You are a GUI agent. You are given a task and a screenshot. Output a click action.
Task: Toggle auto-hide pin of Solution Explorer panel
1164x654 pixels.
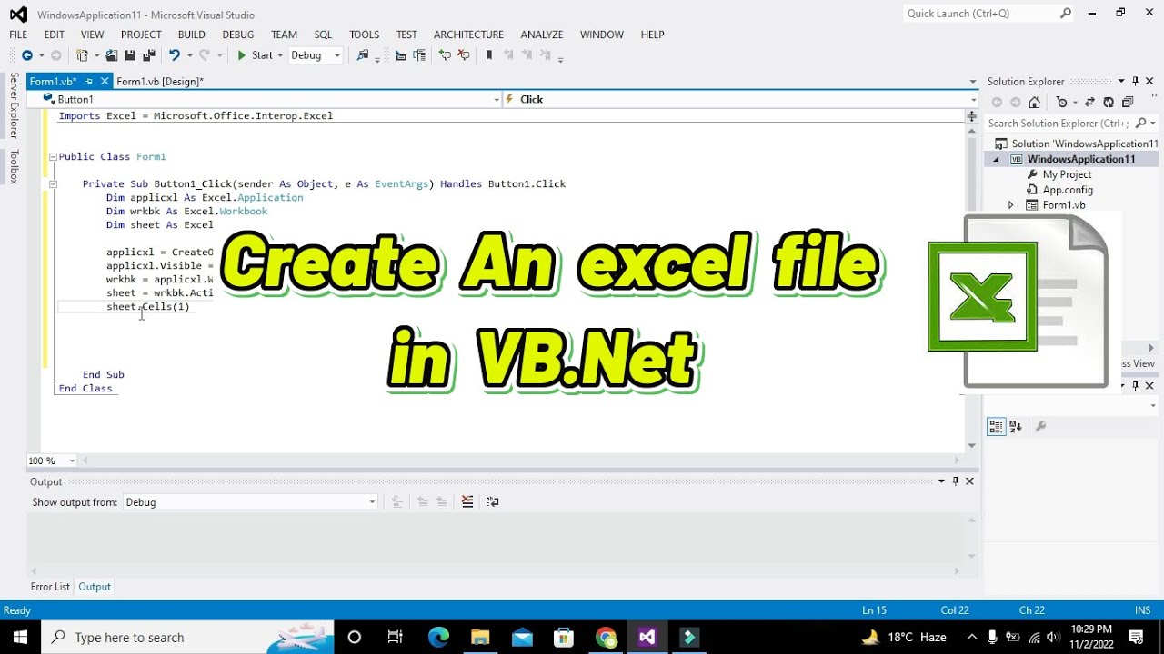(1135, 81)
